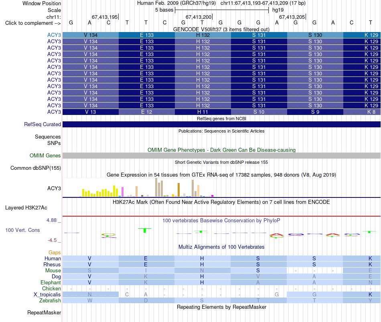This screenshot has height=322, width=381.
Task: Click X_tropicalis amino acid 'K' in last column
Action: point(370,295)
